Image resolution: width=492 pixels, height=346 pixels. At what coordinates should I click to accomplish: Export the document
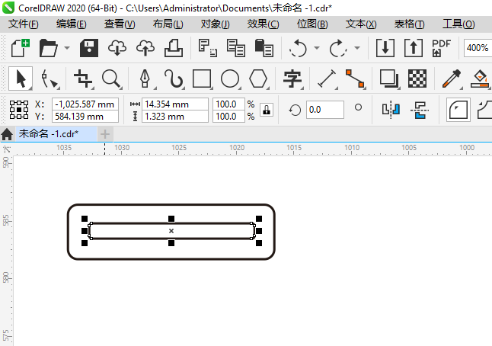(414, 48)
